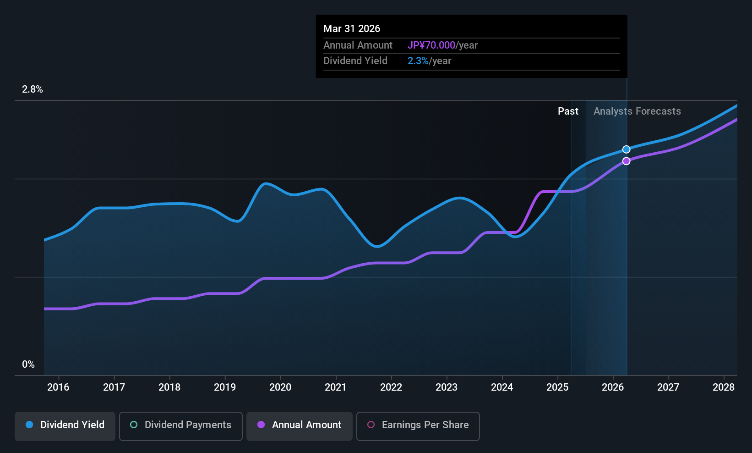The height and width of the screenshot is (453, 752).
Task: Select the blue dividend yield data point marker
Action: coord(626,149)
